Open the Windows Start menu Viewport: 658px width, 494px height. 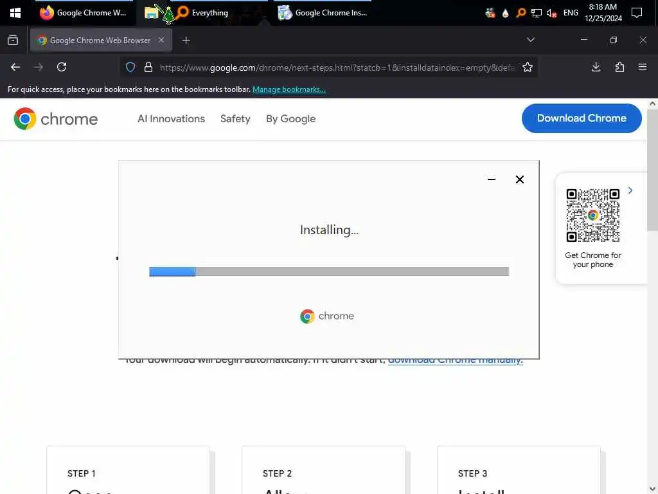pos(15,13)
